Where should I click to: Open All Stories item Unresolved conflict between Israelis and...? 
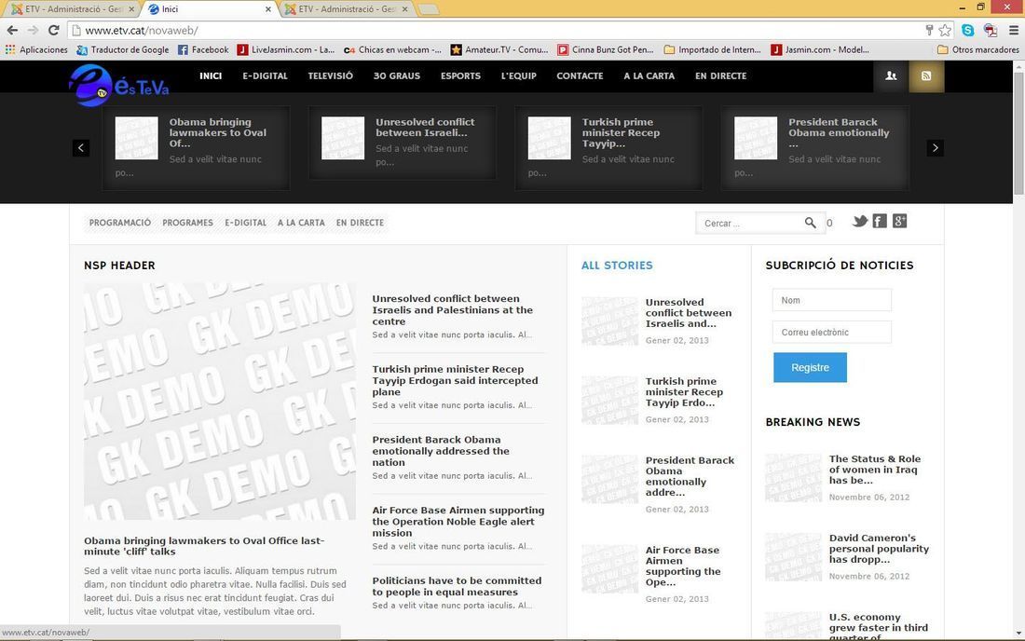(689, 313)
